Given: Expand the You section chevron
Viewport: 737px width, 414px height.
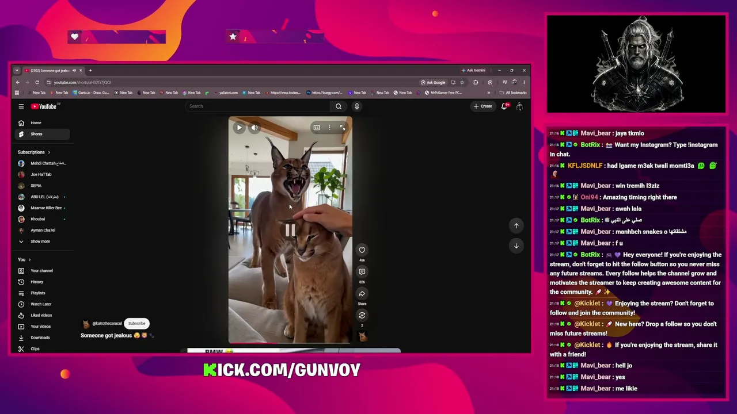Looking at the screenshot, I should [x=29, y=260].
